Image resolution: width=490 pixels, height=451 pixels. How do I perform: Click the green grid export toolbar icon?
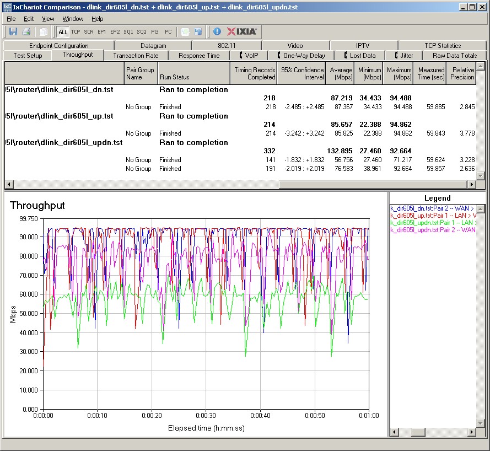point(185,31)
